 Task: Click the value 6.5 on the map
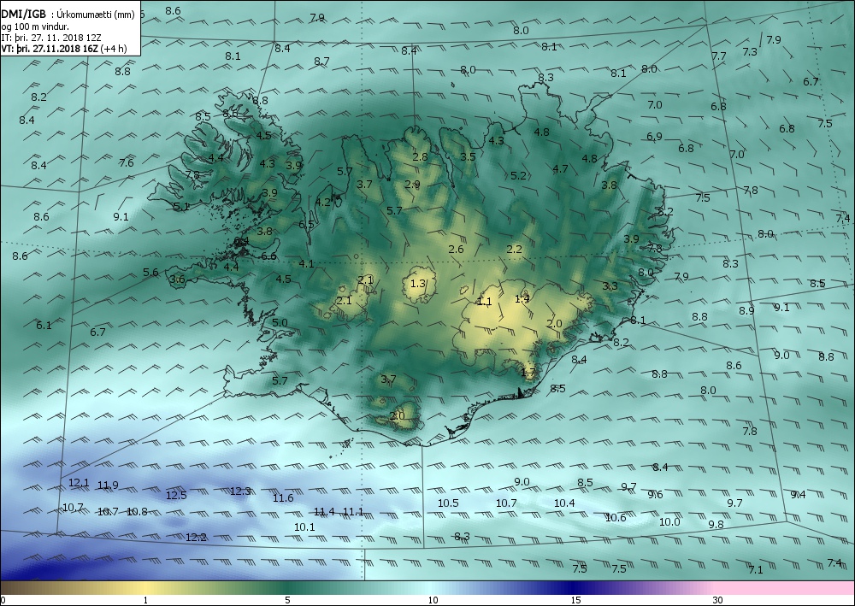306,225
